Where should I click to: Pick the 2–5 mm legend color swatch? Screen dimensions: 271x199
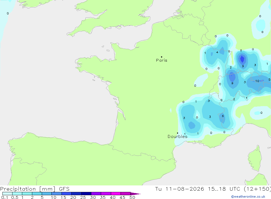point(37,194)
